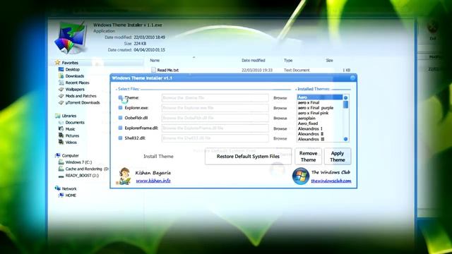Image resolution: width=452 pixels, height=254 pixels.
Task: Sort files by Type column
Action: [288, 61]
